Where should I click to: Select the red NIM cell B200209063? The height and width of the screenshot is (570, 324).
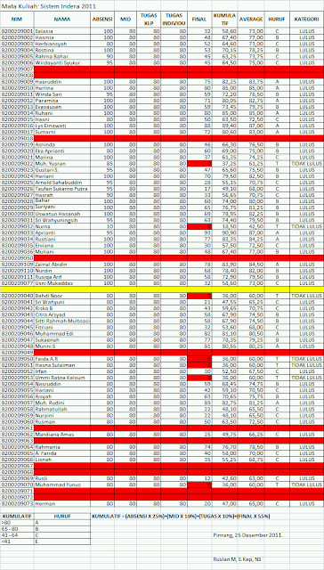click(17, 440)
